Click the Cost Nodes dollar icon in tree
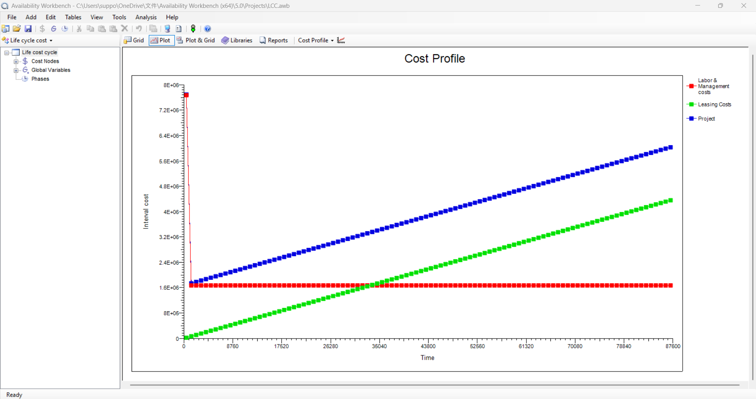Screen dimensions: 756x399 point(25,61)
